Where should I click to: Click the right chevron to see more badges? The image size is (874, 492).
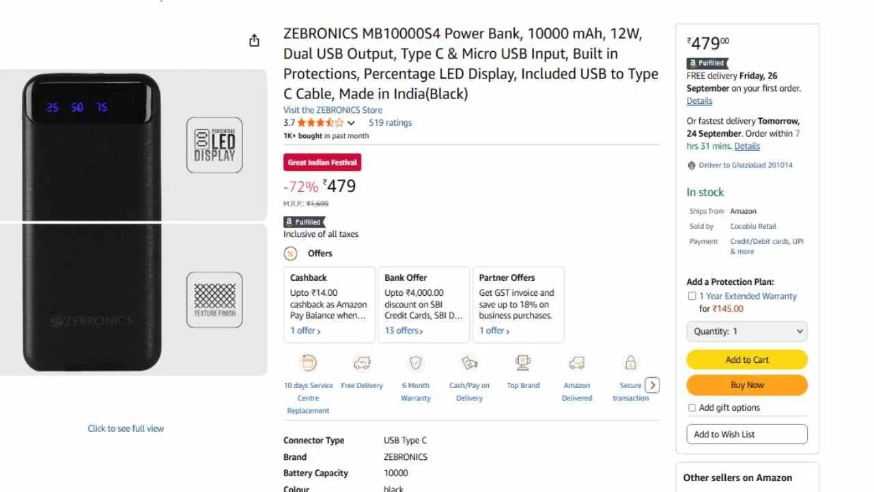[x=653, y=385]
